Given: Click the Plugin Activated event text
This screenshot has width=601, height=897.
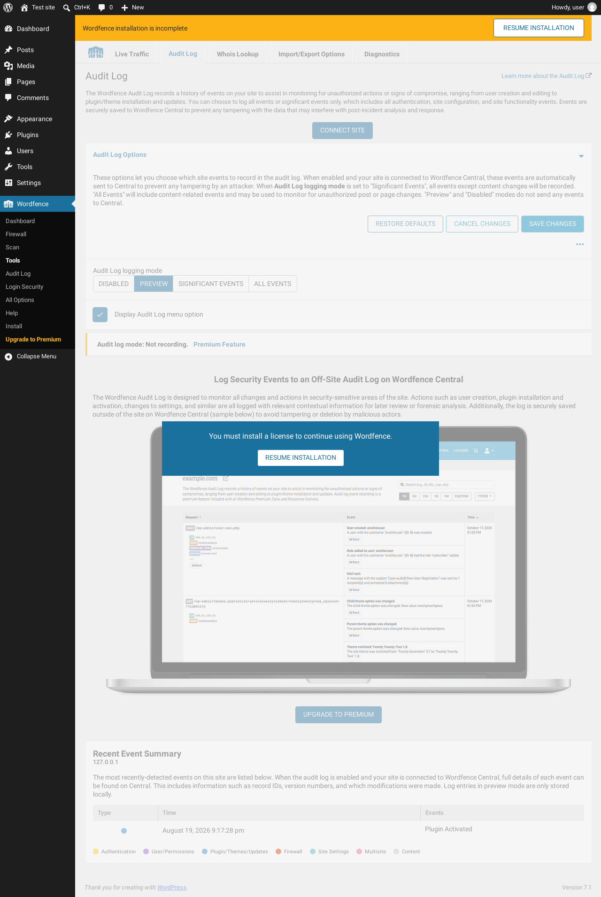Looking at the screenshot, I should tap(448, 829).
